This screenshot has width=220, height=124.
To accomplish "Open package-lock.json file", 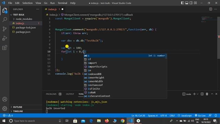I will [x=26, y=28].
